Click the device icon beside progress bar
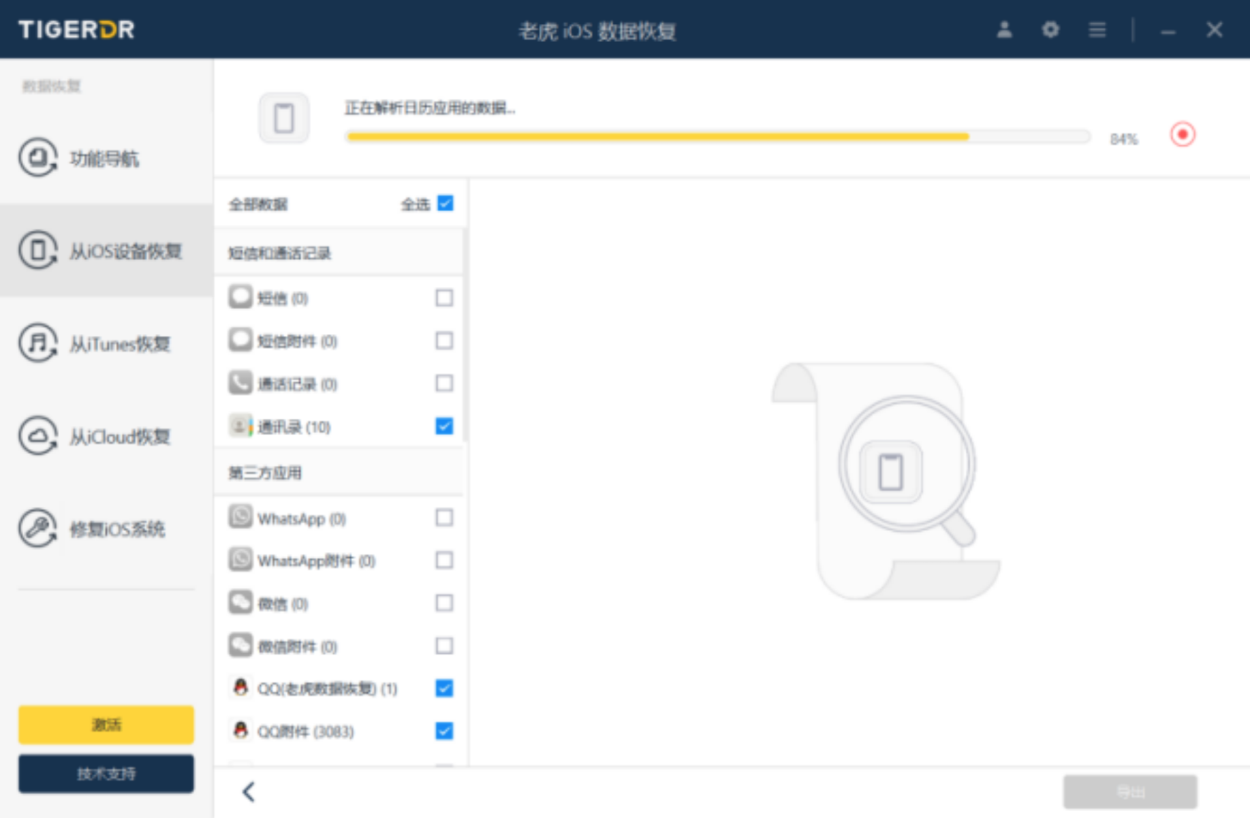Image resolution: width=1250 pixels, height=818 pixels. point(284,118)
